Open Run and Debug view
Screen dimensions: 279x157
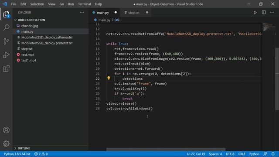click(6, 55)
